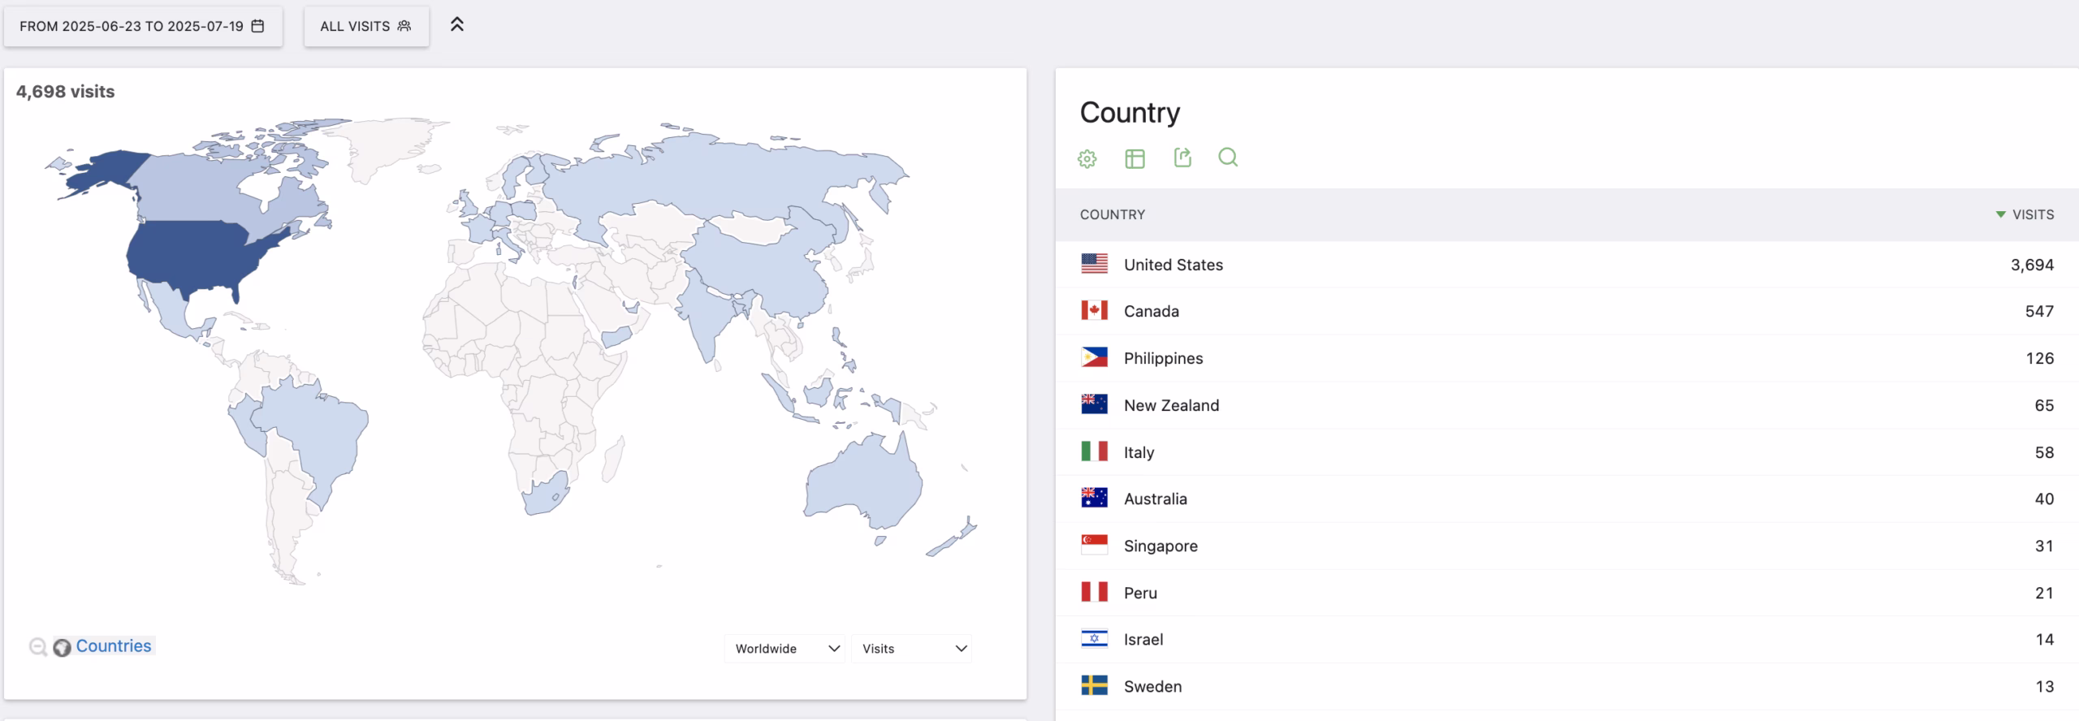Select the United States row
The image size is (2079, 721).
pyautogui.click(x=1173, y=265)
